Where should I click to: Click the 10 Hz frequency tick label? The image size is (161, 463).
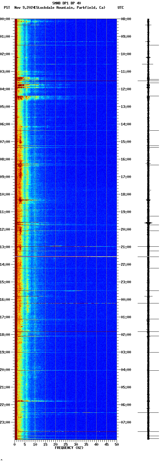tap(35, 445)
